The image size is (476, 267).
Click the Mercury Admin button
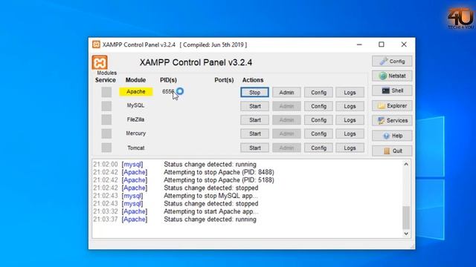(x=286, y=133)
